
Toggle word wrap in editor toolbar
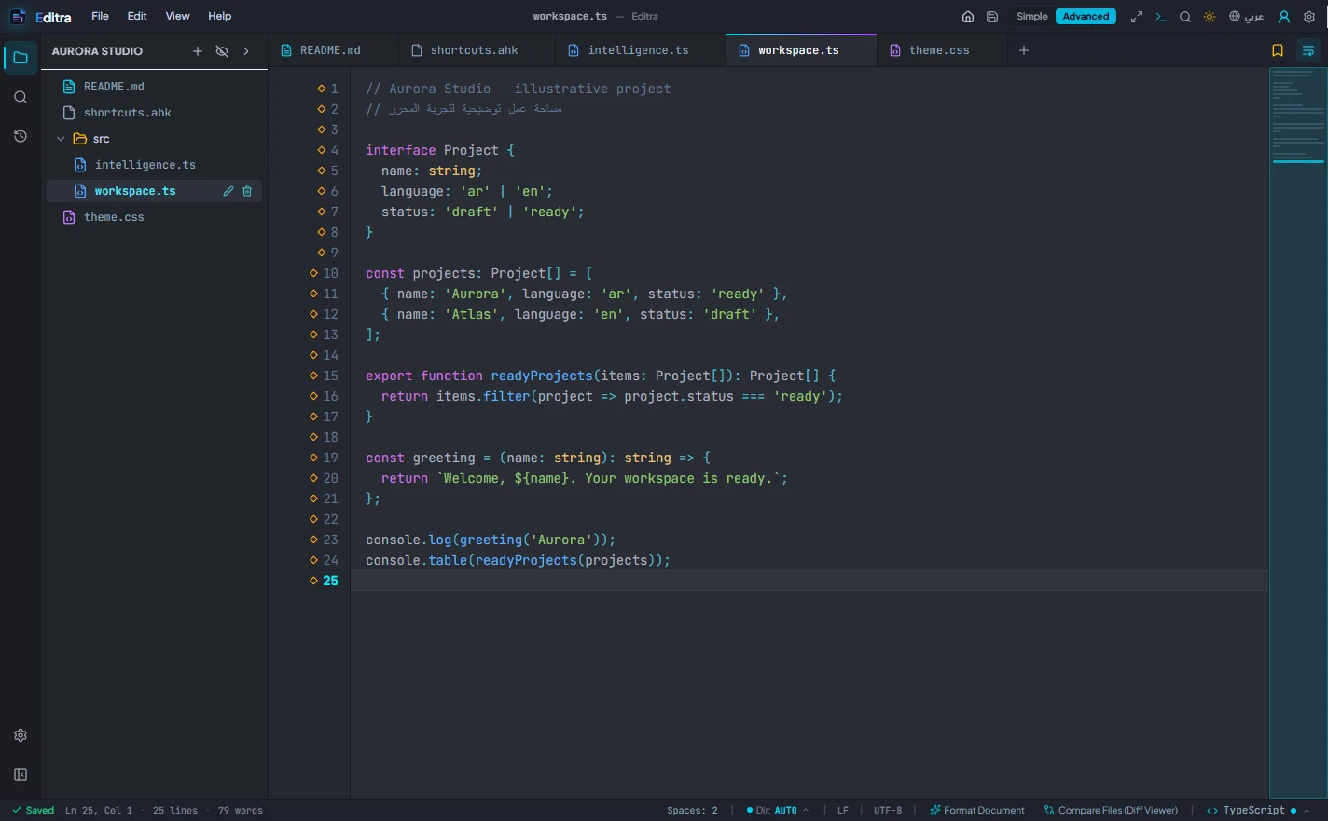[1308, 51]
